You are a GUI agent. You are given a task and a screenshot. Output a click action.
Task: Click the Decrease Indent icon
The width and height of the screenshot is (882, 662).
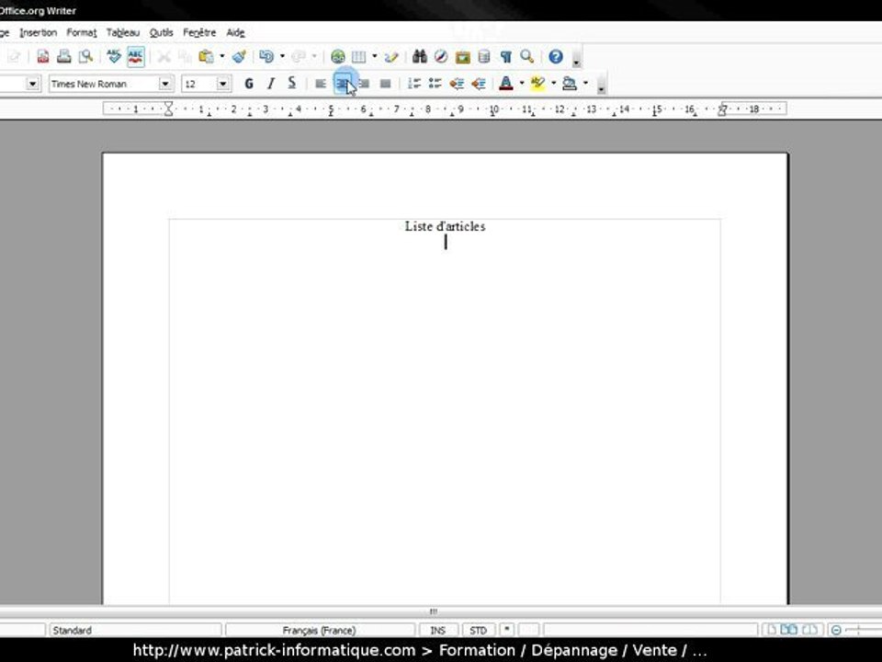(457, 84)
